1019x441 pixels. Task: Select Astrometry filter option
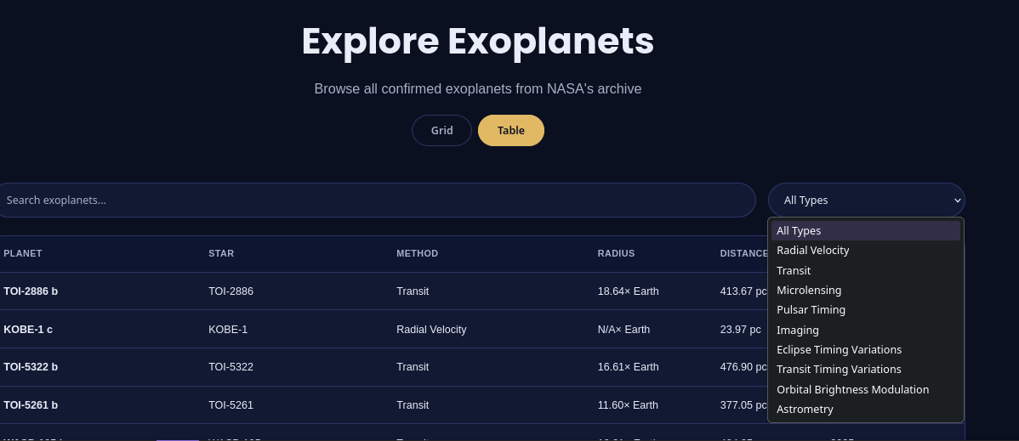[805, 410]
